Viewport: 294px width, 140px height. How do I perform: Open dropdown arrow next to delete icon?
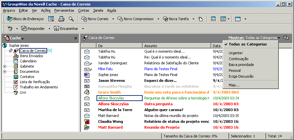[x=17, y=29]
